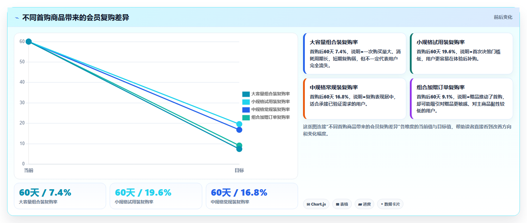Click the y-axis value 60
This screenshot has width=527, height=223.
point(22,42)
